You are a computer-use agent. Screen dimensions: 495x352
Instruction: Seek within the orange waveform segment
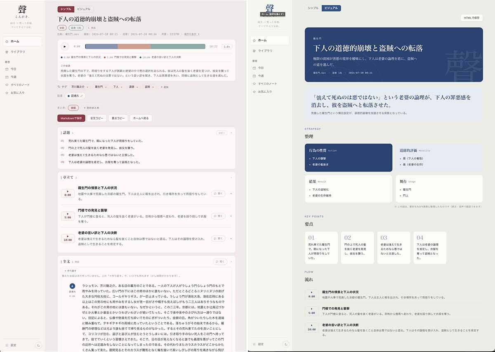(134, 47)
